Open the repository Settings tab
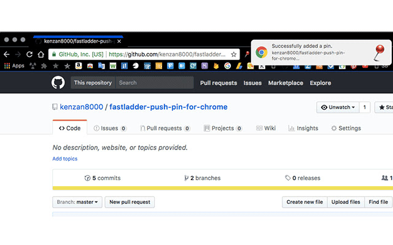 tap(346, 128)
